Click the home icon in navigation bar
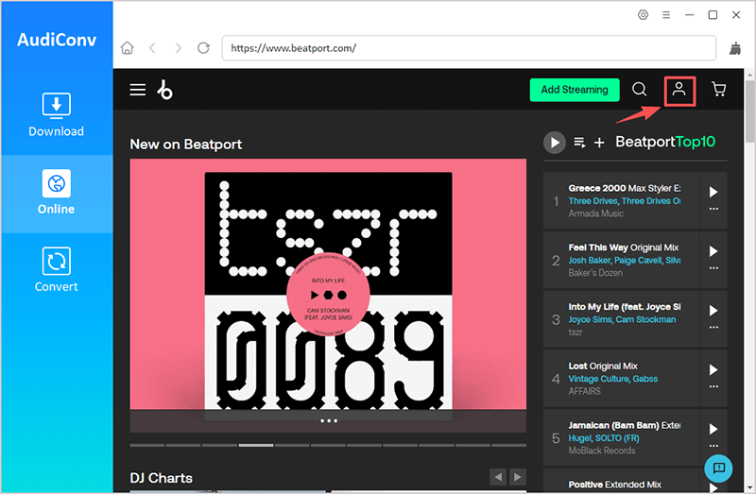This screenshot has height=494, width=756. [128, 48]
